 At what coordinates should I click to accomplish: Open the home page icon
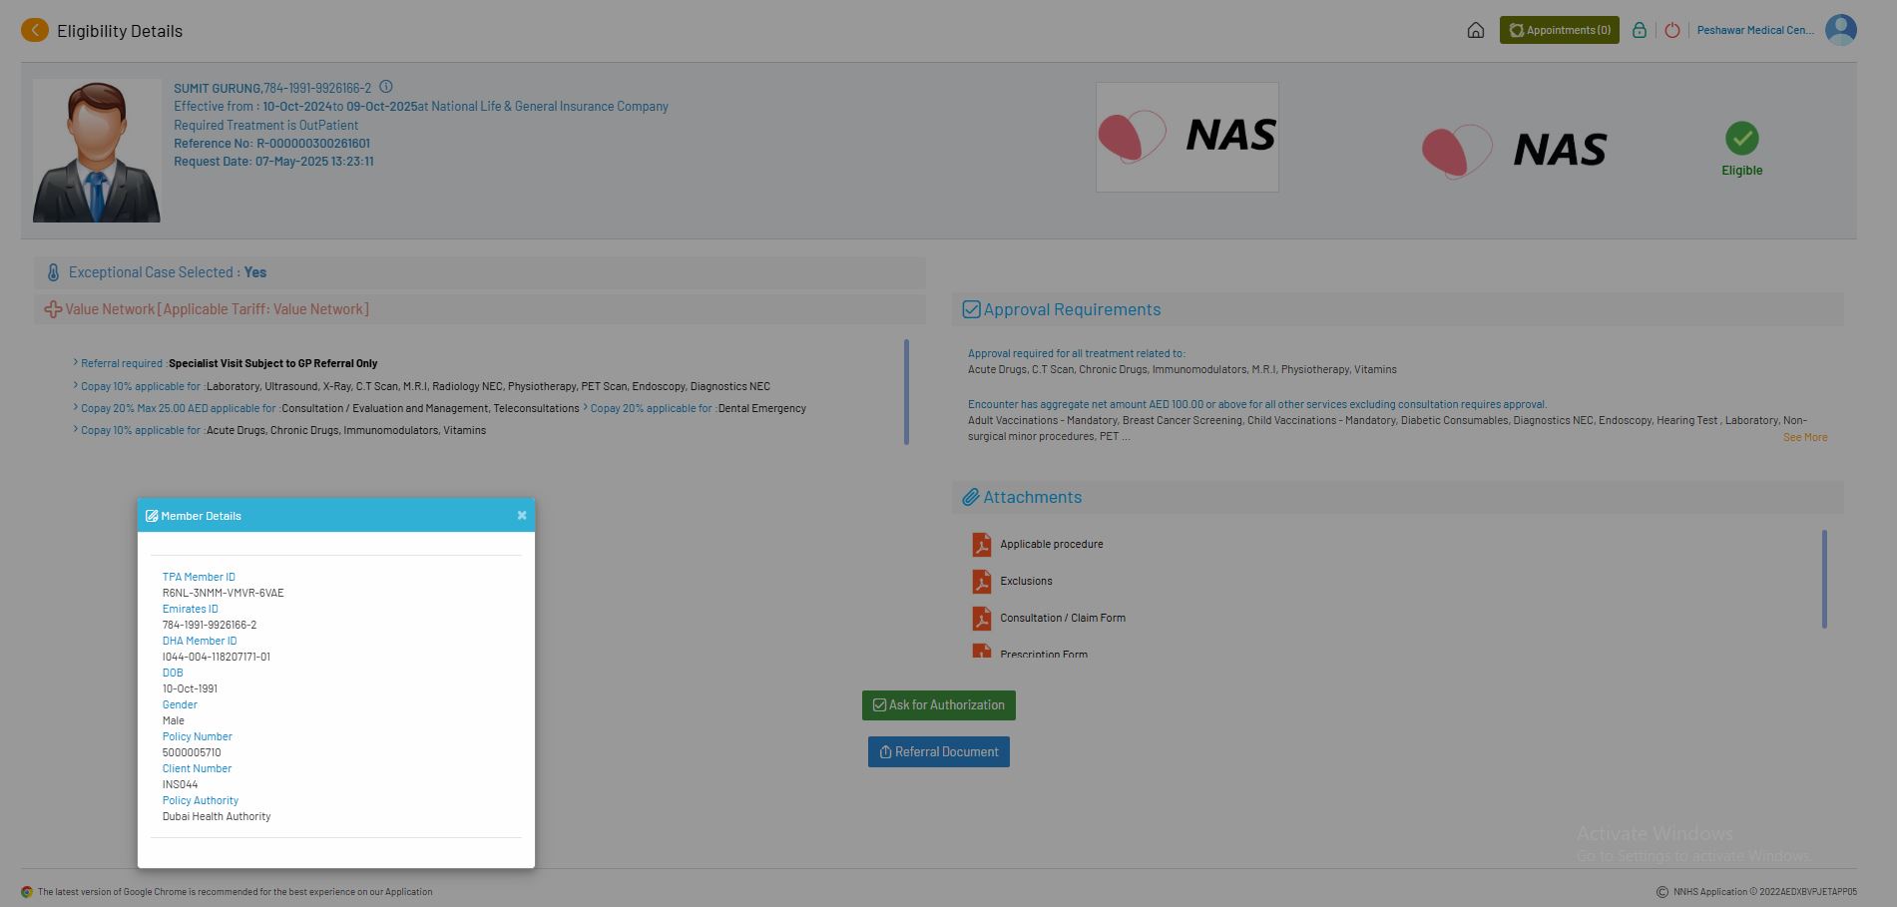tap(1476, 30)
